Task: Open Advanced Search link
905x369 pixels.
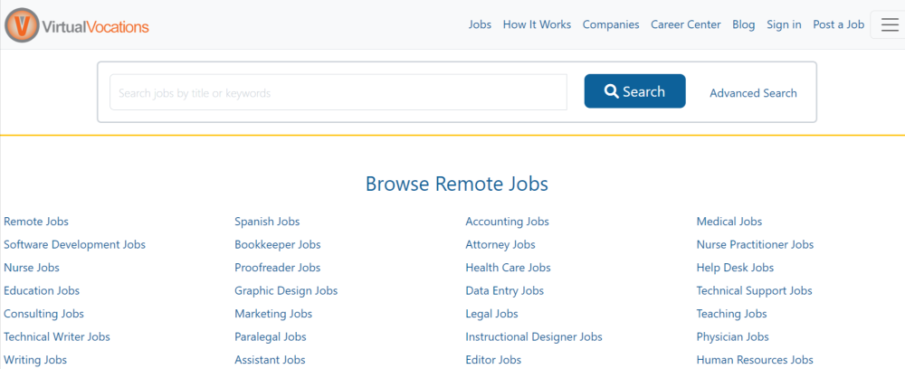Action: (x=753, y=93)
